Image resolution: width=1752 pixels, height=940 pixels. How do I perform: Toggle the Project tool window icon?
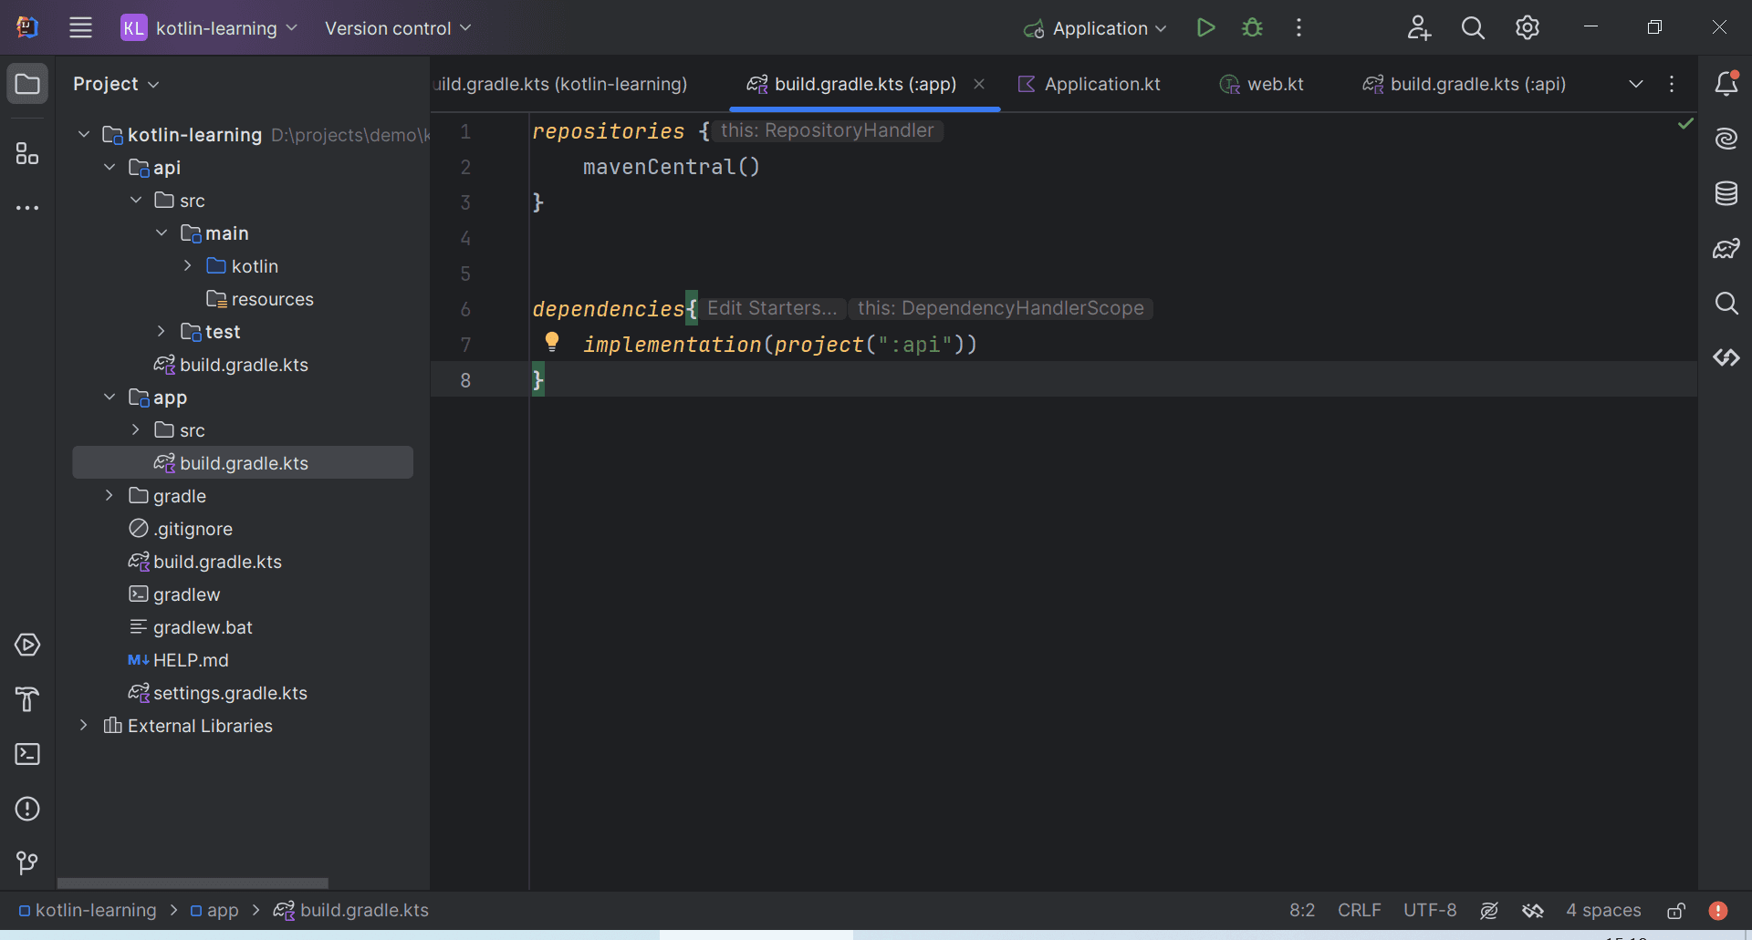[x=27, y=84]
